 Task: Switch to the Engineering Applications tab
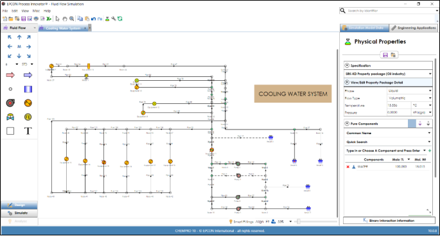pos(414,28)
